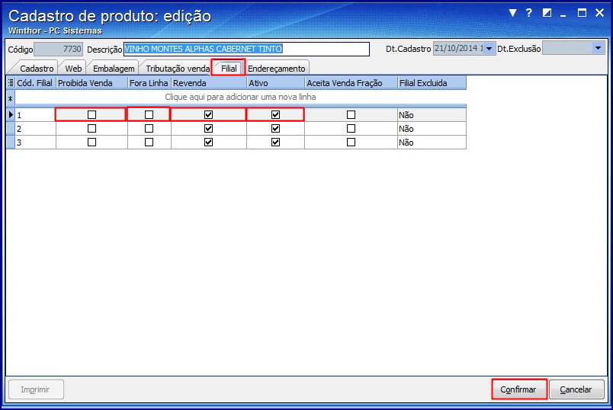Select Cód. Filial cell with value 1
The height and width of the screenshot is (410, 613).
pos(36,115)
